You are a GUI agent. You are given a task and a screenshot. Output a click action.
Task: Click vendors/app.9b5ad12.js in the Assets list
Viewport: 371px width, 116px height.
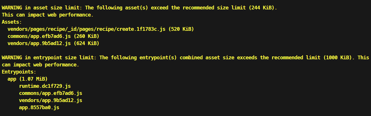[x=39, y=43]
